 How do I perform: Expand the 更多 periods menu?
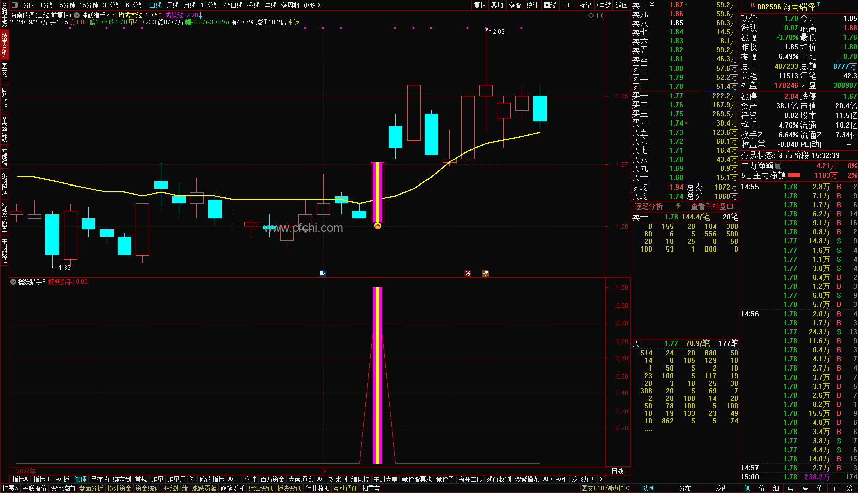[312, 5]
